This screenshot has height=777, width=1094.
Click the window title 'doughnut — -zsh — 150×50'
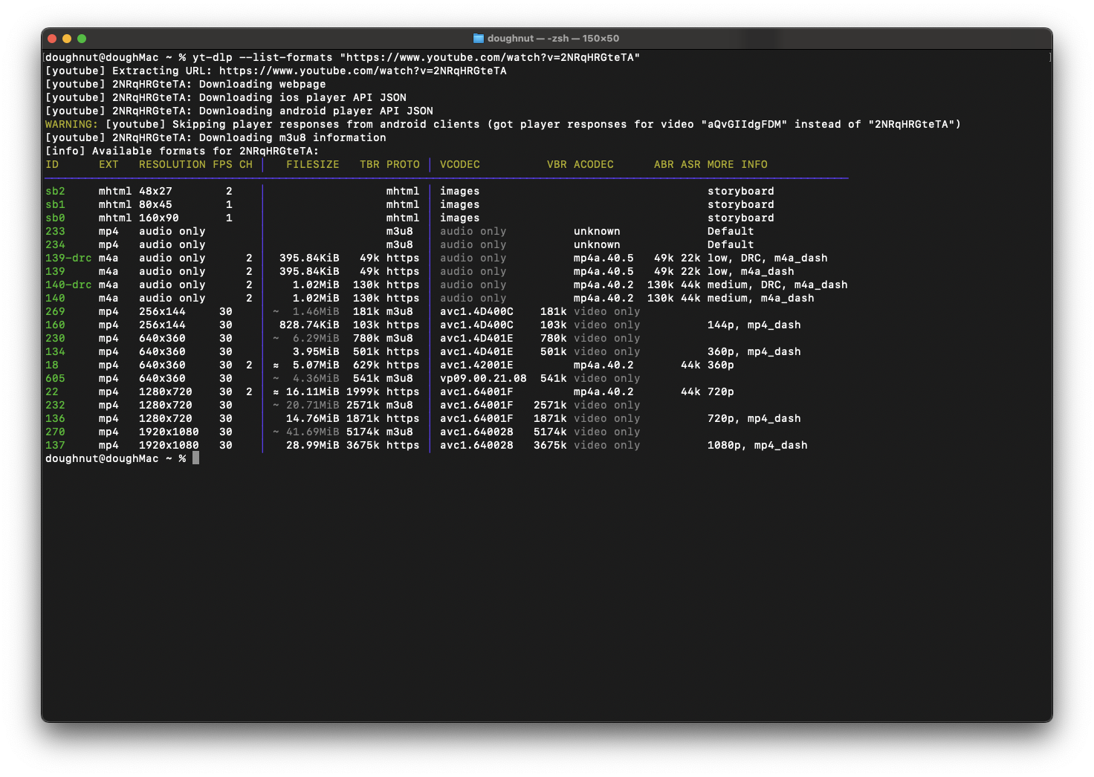click(553, 39)
